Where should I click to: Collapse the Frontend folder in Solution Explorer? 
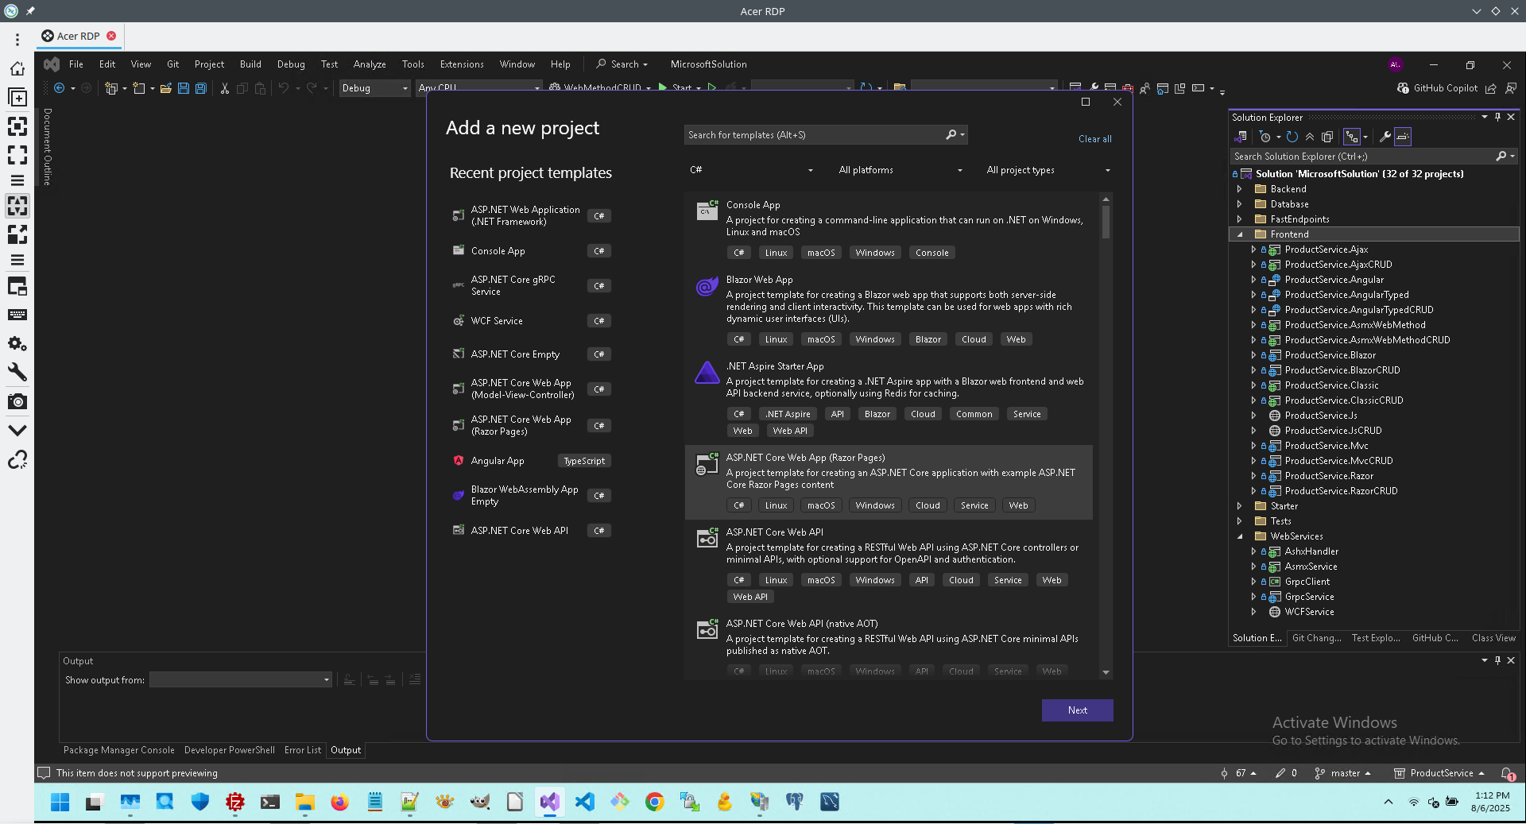pyautogui.click(x=1239, y=234)
